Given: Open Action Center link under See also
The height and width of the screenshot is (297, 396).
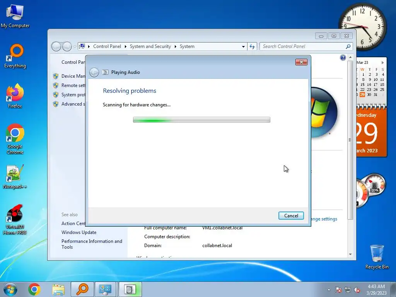Looking at the screenshot, I should (x=73, y=224).
